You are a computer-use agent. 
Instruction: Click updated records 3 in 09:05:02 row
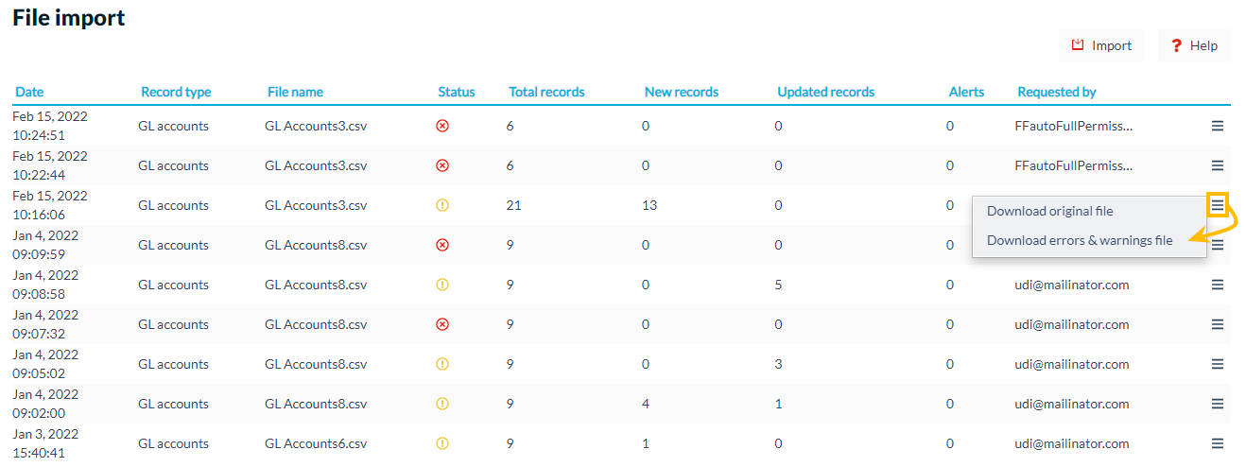778,364
